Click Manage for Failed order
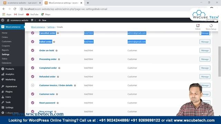This screenshot has height=124, width=221. tap(205, 42)
